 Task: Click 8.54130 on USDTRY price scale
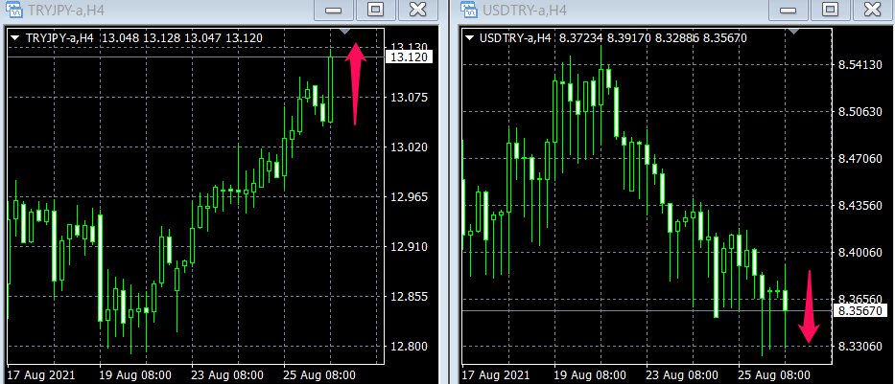tap(860, 64)
